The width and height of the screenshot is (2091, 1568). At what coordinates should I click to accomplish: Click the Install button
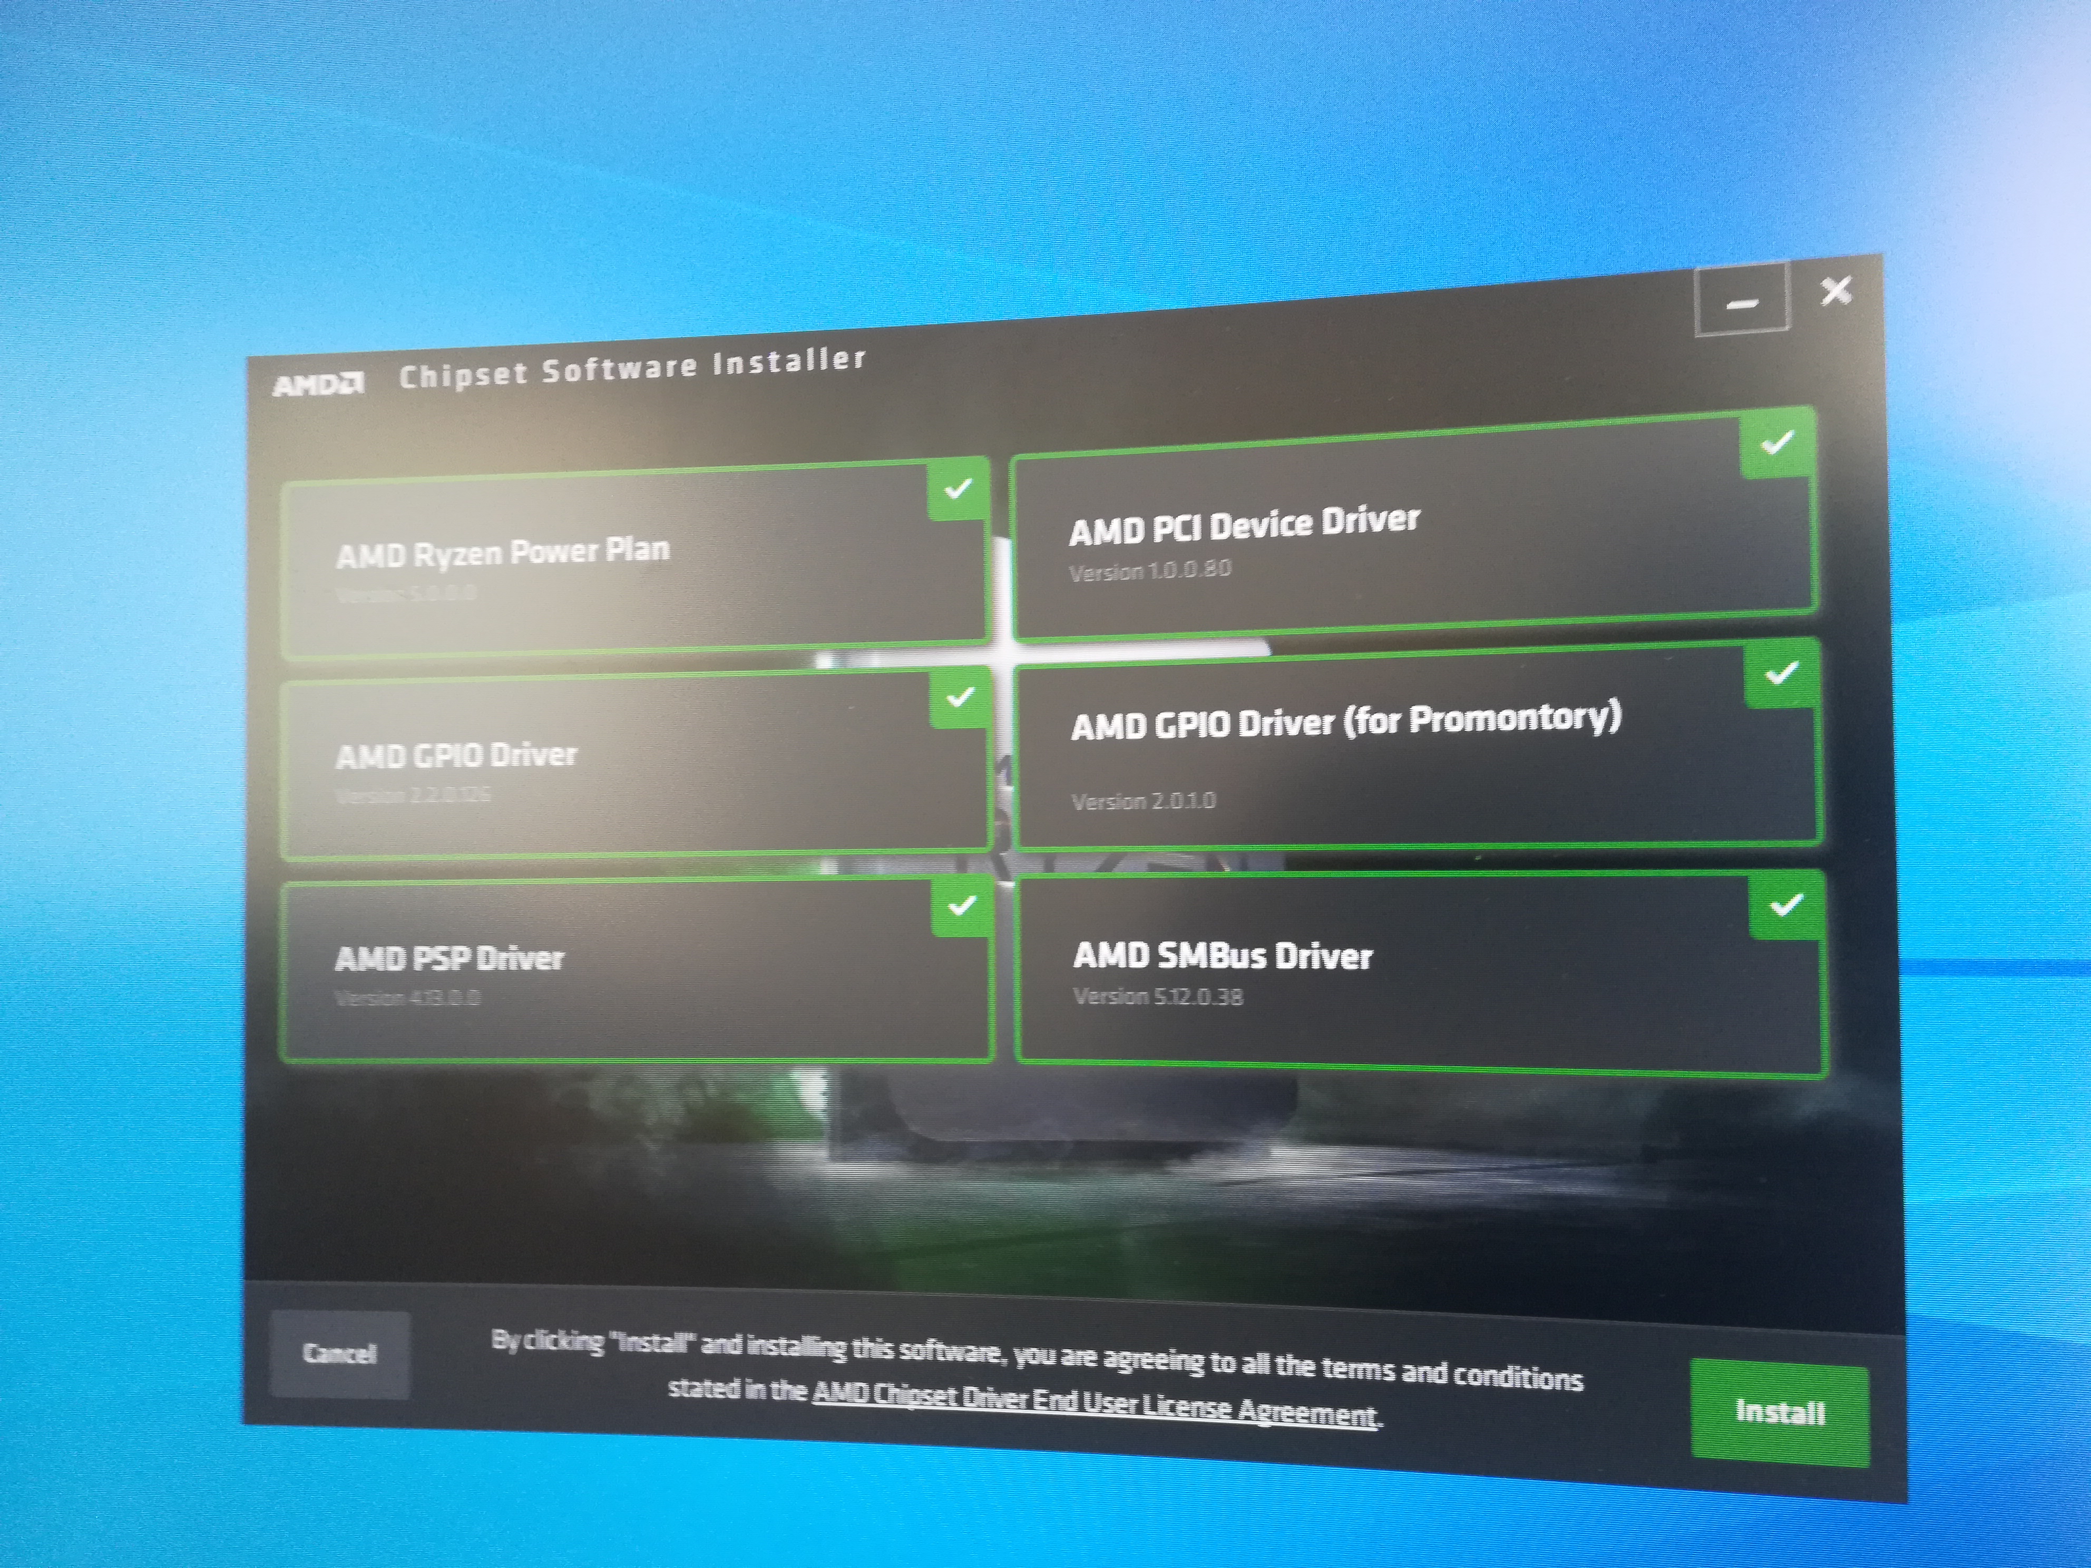(x=1779, y=1412)
